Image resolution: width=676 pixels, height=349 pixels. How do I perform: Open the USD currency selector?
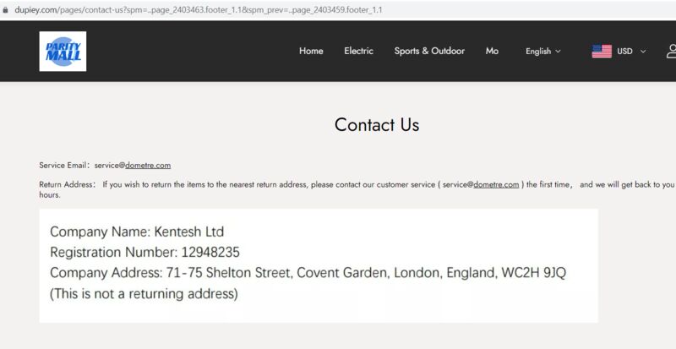(x=624, y=52)
